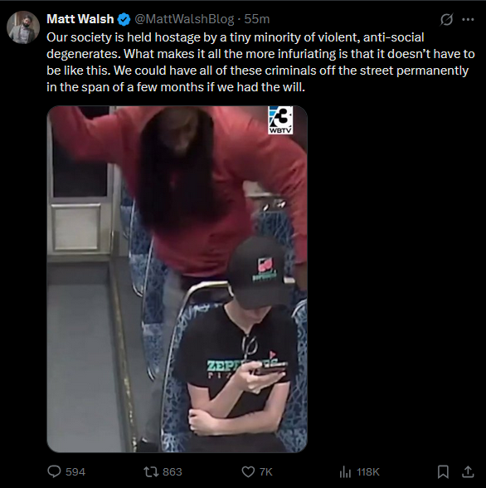Click the Grok explain-post icon
This screenshot has width=486, height=488.
(446, 19)
